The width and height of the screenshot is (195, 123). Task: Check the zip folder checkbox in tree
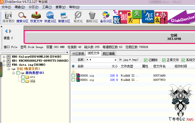coord(23,81)
